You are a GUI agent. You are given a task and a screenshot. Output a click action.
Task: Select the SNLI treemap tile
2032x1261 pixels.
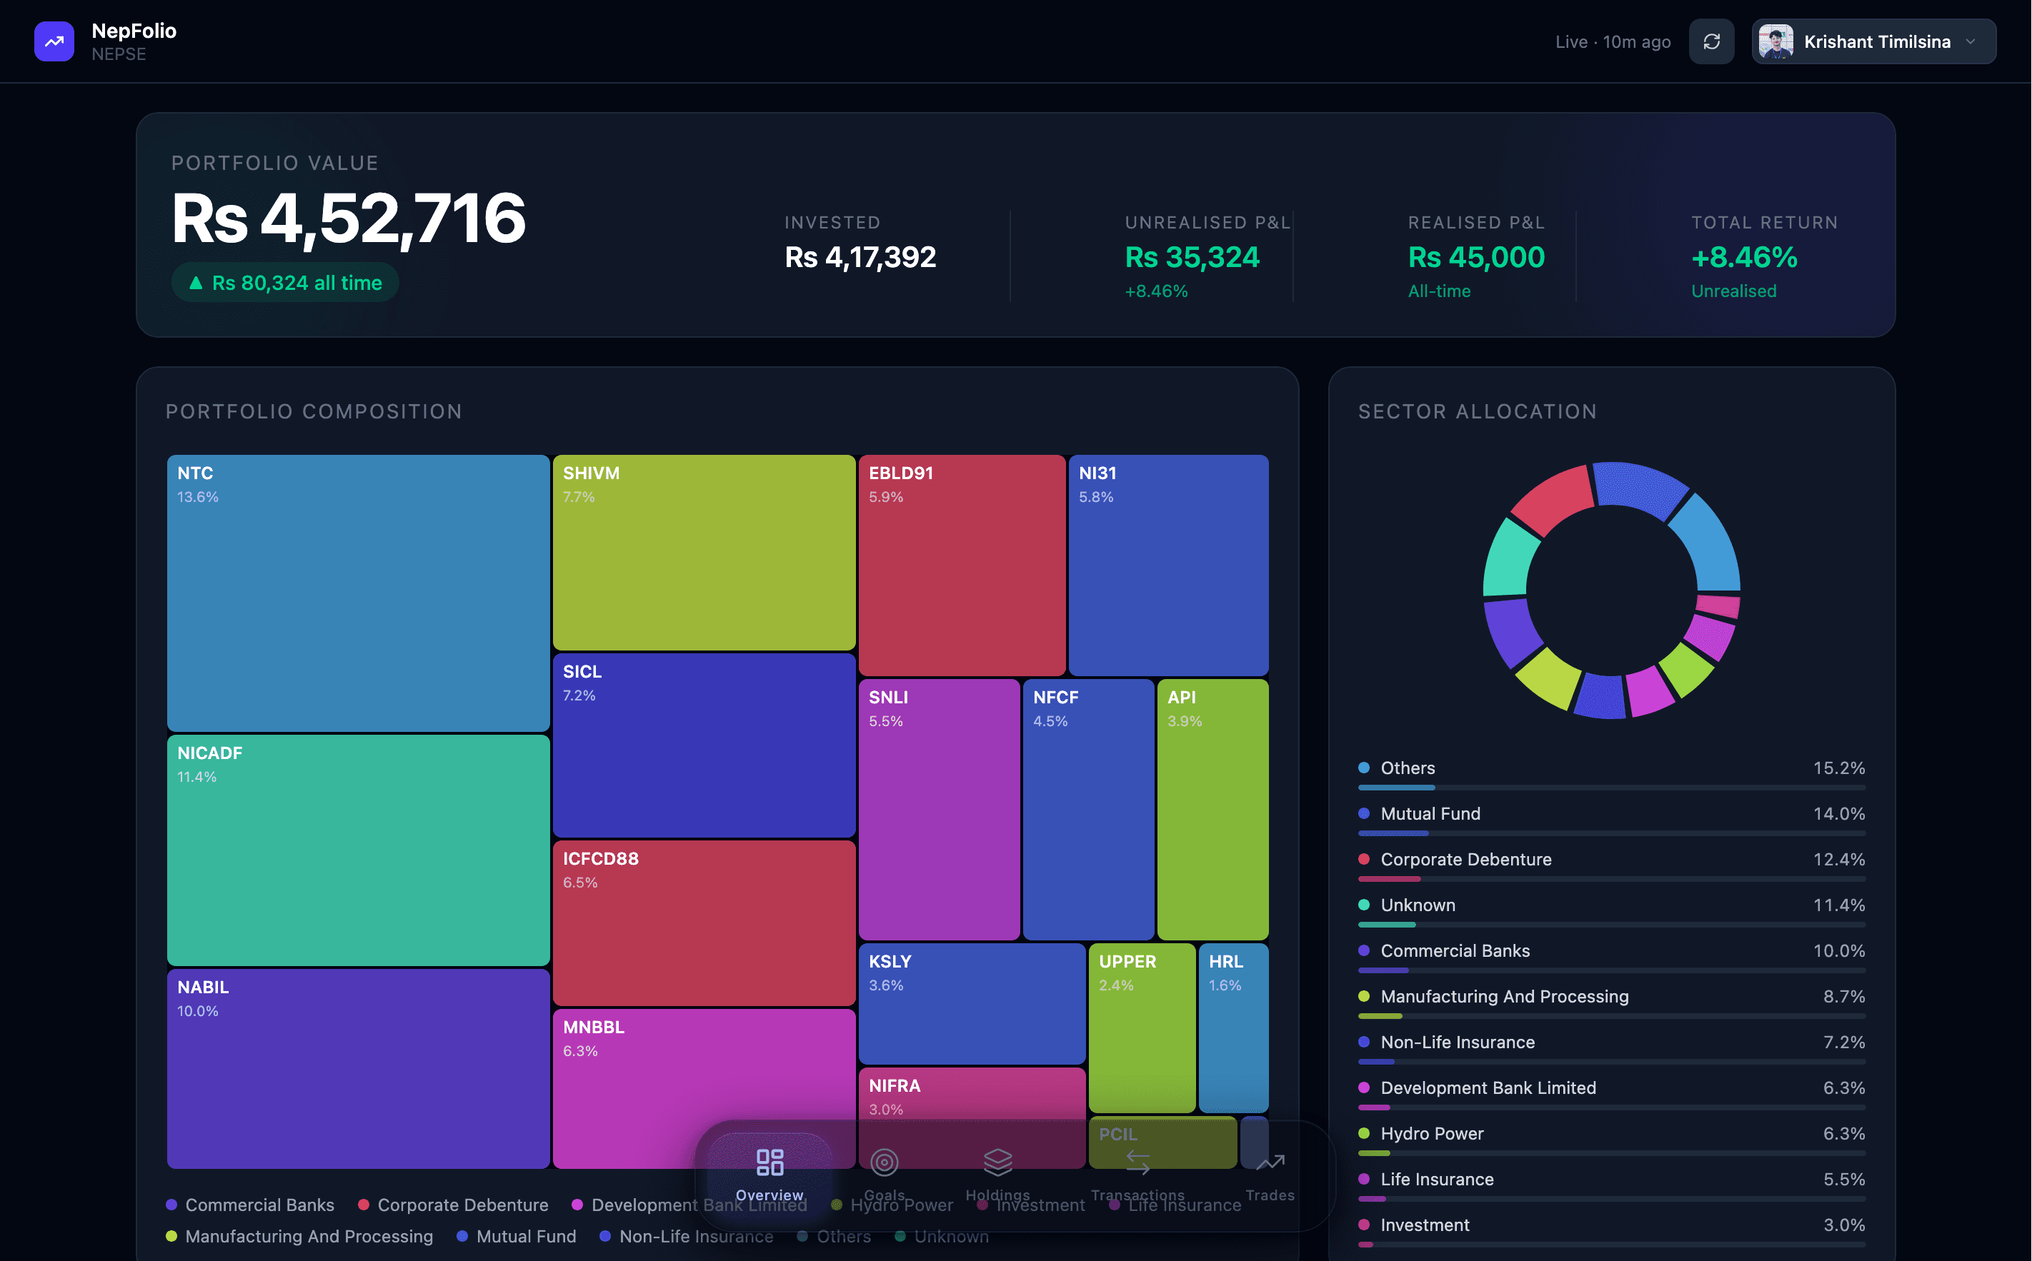(x=939, y=809)
